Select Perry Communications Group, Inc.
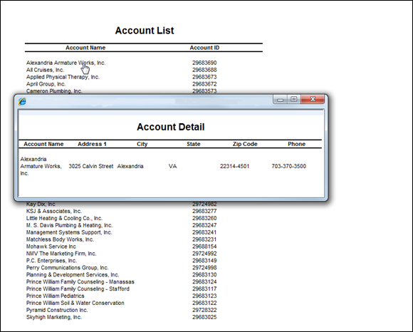Image resolution: width=413 pixels, height=332 pixels. tap(67, 268)
